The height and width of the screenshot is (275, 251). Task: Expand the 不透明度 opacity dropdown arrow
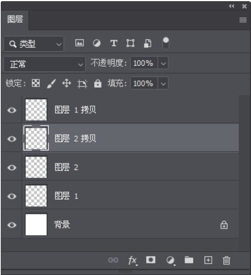coord(163,63)
